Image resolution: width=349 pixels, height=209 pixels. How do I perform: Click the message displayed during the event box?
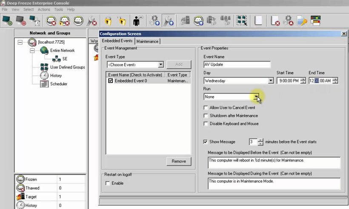[274, 184]
